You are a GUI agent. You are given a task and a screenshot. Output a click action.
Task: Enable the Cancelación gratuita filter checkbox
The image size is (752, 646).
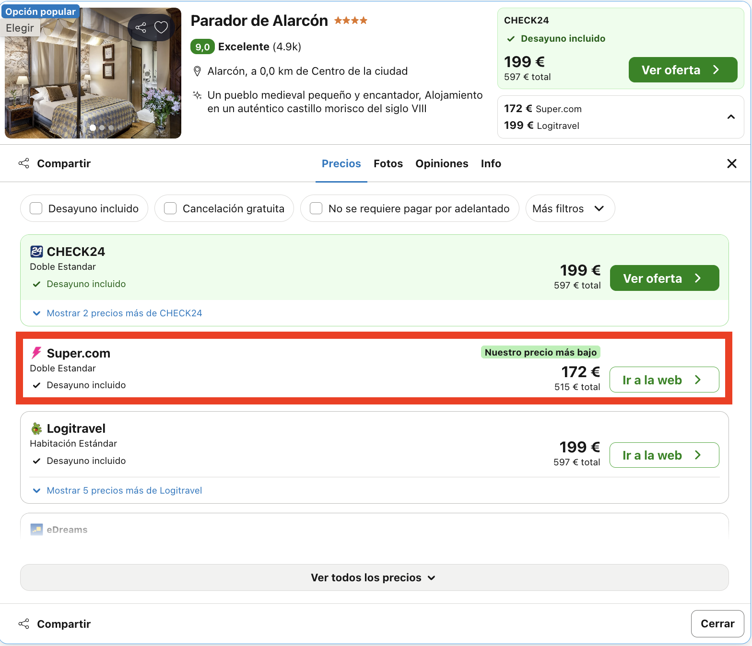coord(170,208)
